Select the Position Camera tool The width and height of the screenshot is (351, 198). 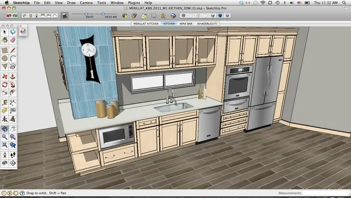click(5, 155)
